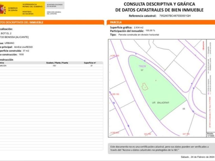Click 'MINISTERIO DE HACIENDA' in the yellow banner

coord(28,13)
